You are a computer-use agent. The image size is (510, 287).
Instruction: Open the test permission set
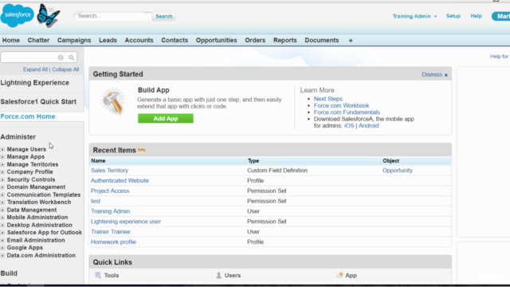point(96,201)
